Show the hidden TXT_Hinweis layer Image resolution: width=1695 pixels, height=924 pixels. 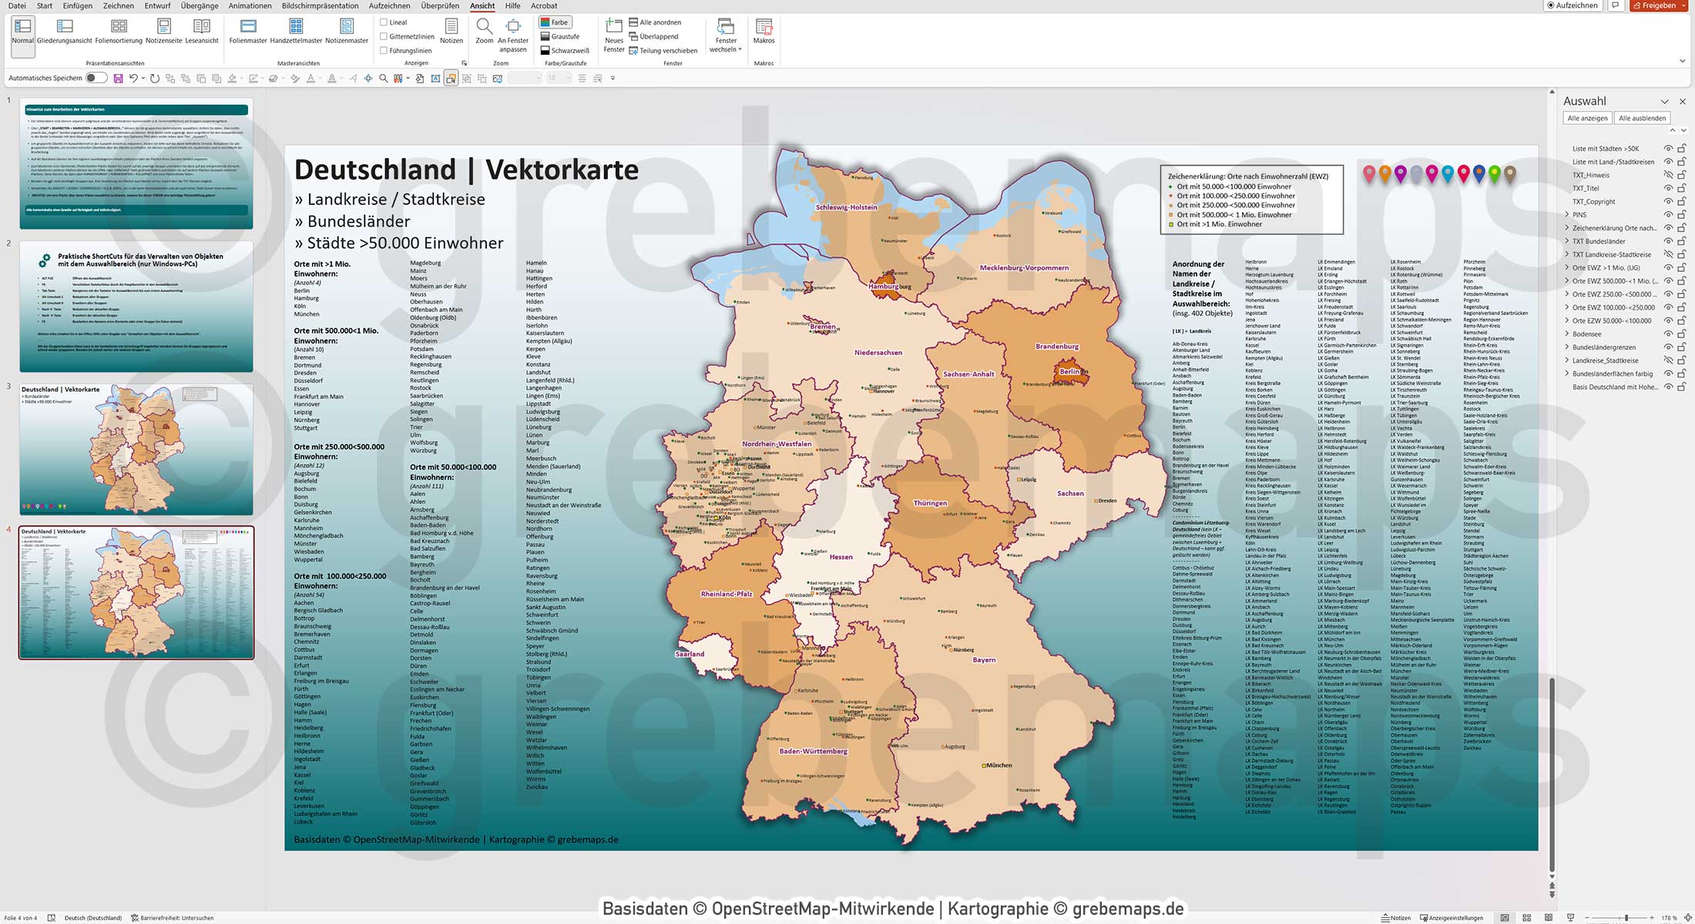pyautogui.click(x=1670, y=174)
